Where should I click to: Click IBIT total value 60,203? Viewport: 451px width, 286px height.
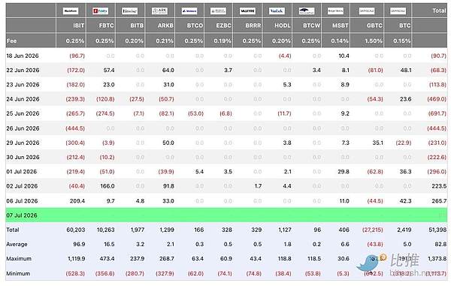[76, 230]
